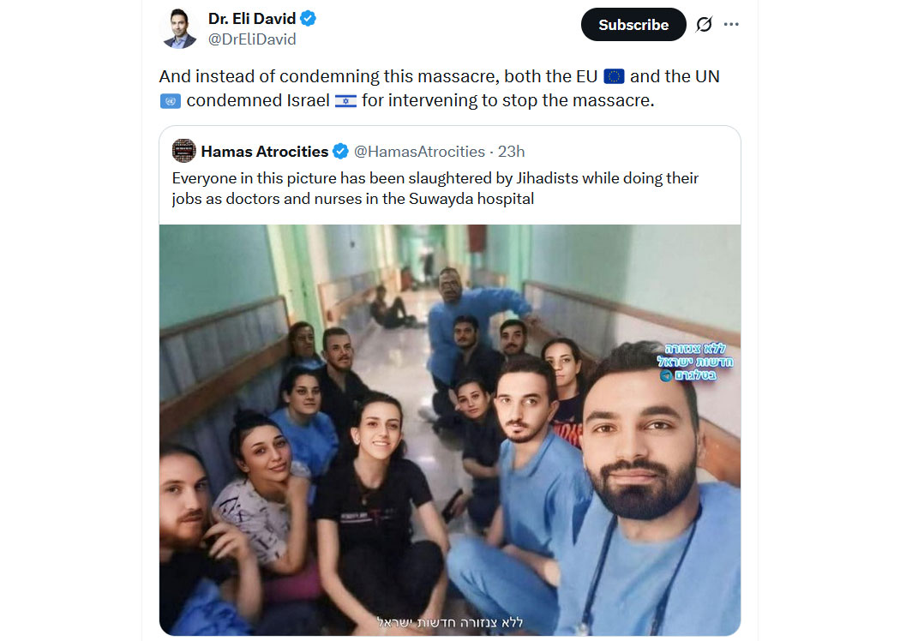The width and height of the screenshot is (900, 641).
Task: Click the Hamas Atrocities account avatar
Action: tap(183, 151)
